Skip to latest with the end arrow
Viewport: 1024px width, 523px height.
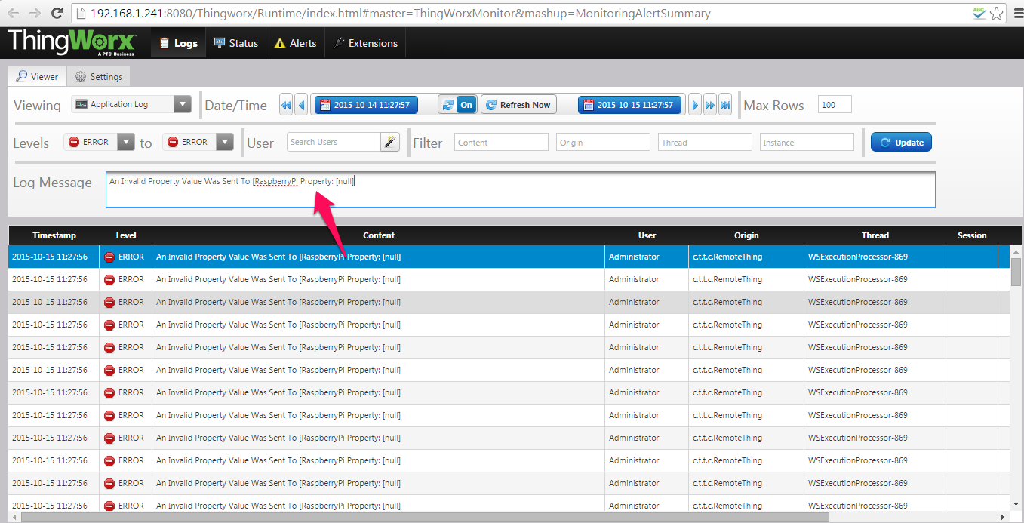pyautogui.click(x=725, y=105)
